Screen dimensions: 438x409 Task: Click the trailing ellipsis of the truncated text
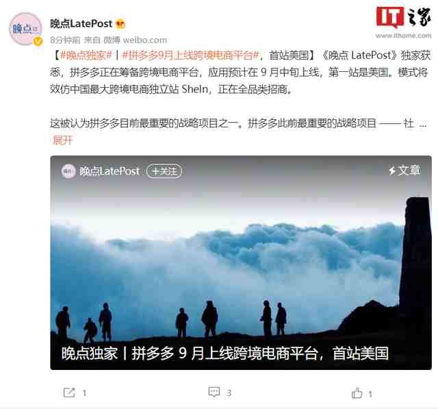tap(423, 123)
